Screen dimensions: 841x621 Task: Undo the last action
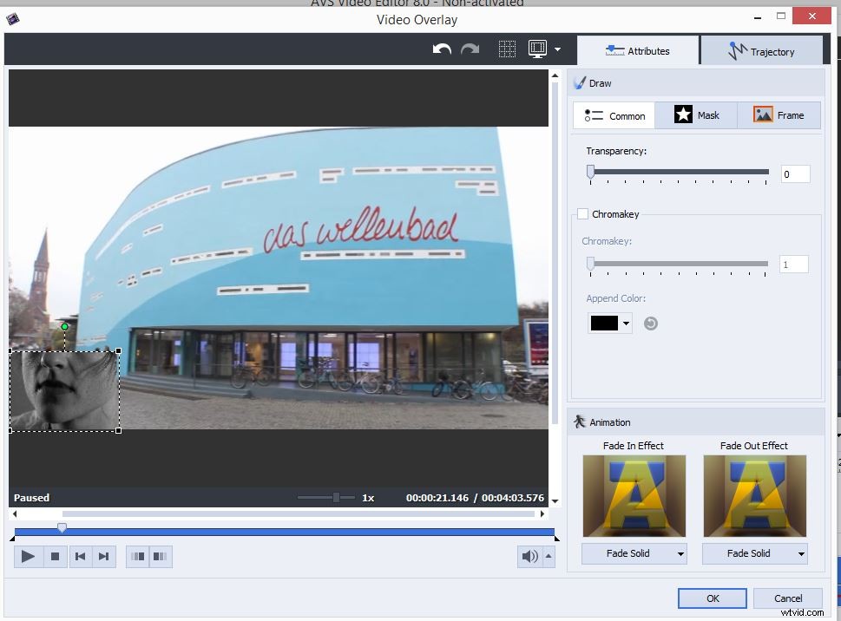click(x=441, y=49)
